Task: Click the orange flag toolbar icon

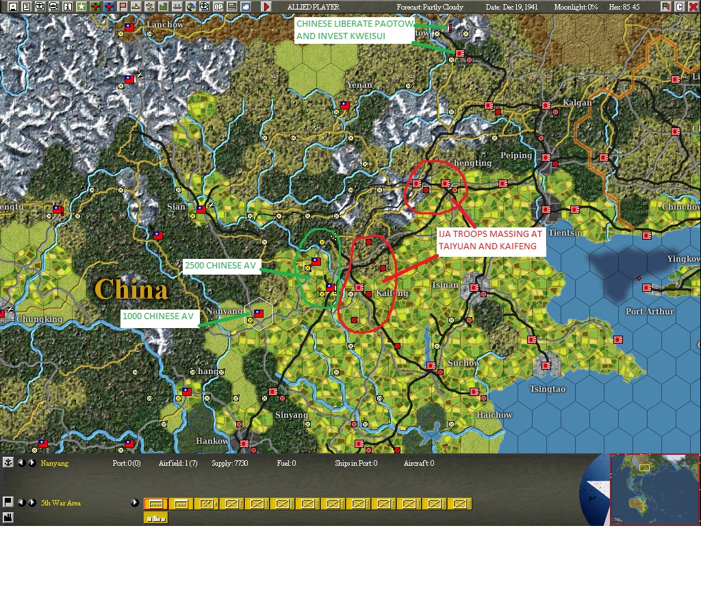Action: 122,6
